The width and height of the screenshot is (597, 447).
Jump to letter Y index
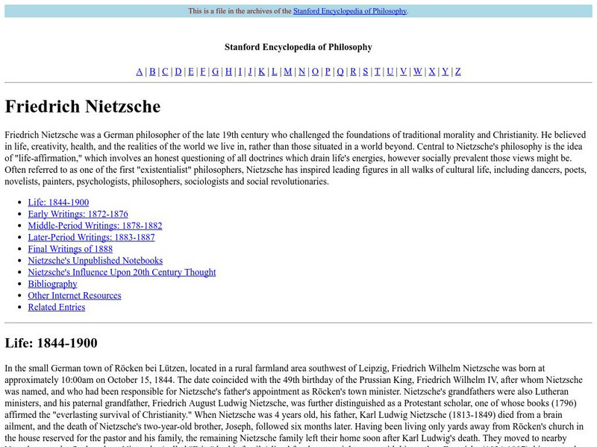[445, 72]
